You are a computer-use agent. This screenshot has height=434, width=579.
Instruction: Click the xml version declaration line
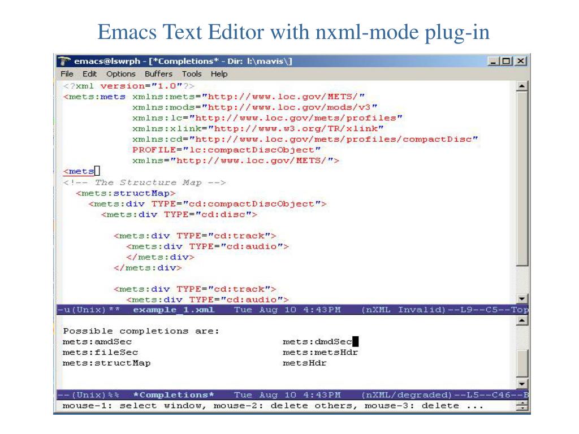pyautogui.click(x=128, y=86)
